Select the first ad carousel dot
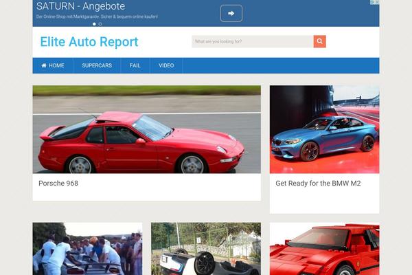Image resolution: width=412 pixels, height=275 pixels. pos(94,24)
